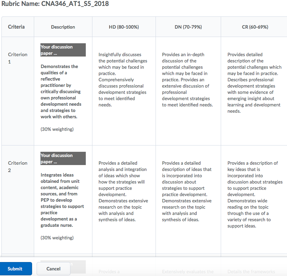This screenshot has height=276, width=287.
Task: Click the Rubric Name CNA346_AT1_S5_2018 title
Action: (x=55, y=3)
